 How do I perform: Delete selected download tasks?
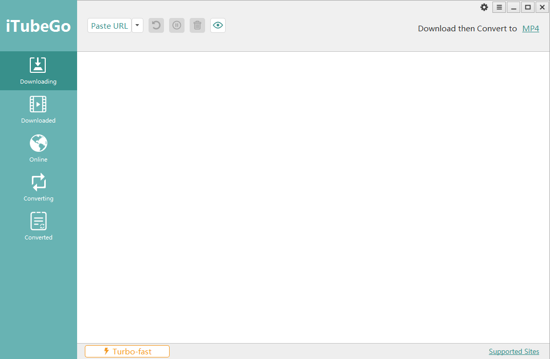click(x=197, y=25)
